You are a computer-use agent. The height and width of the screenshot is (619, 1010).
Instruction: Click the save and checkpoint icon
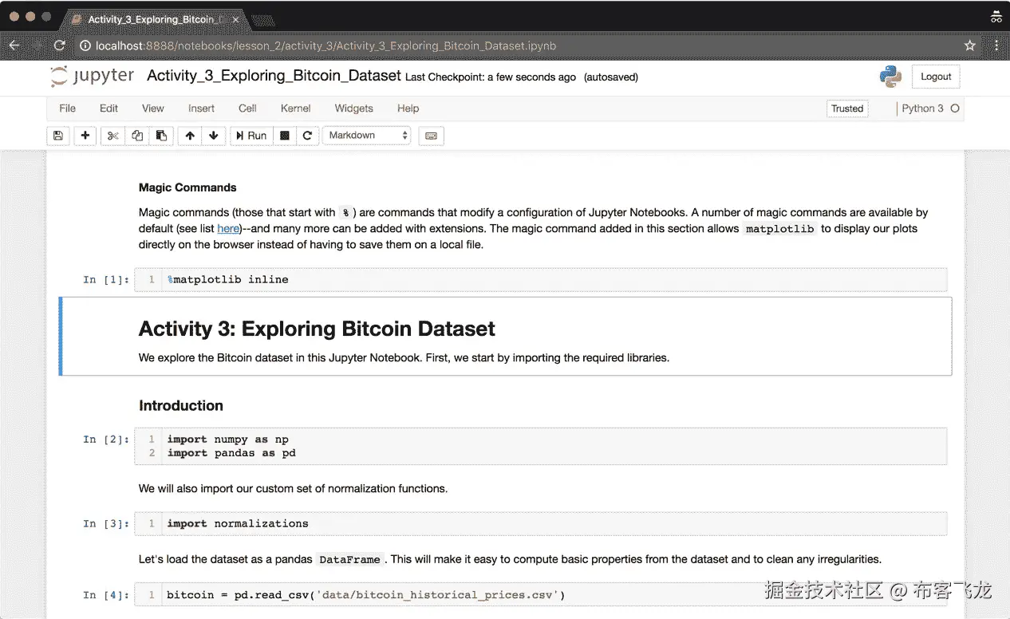point(58,136)
